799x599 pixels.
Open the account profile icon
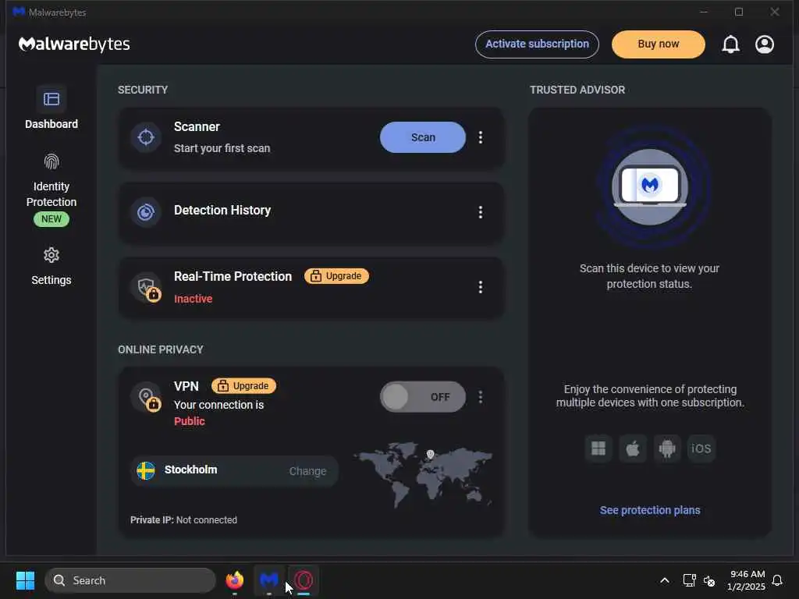765,44
